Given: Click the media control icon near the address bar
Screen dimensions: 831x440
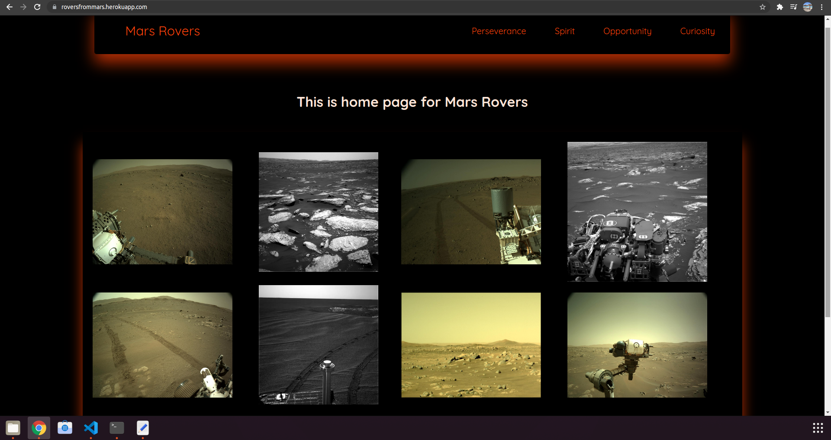Looking at the screenshot, I should (794, 7).
